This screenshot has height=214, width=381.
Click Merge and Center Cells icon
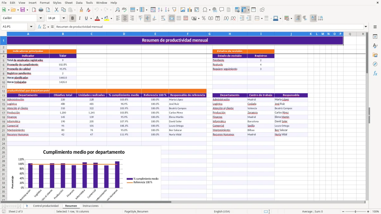(172, 18)
